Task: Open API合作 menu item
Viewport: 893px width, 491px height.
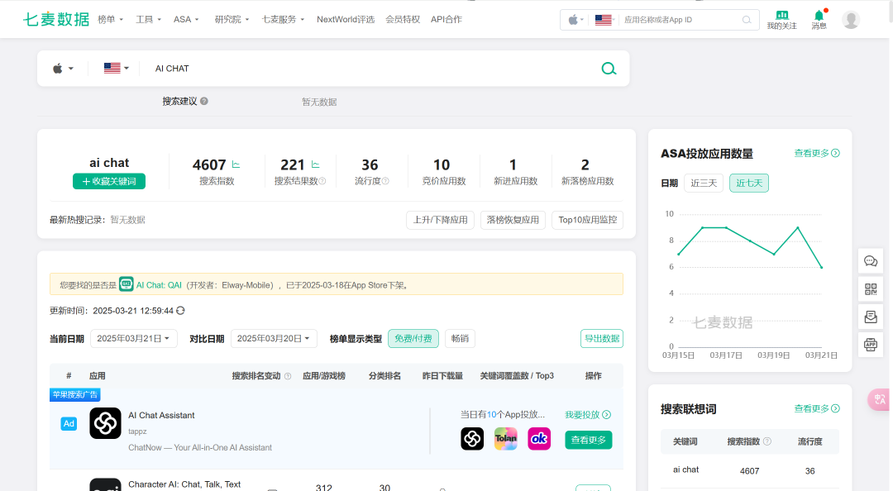Action: pyautogui.click(x=446, y=19)
